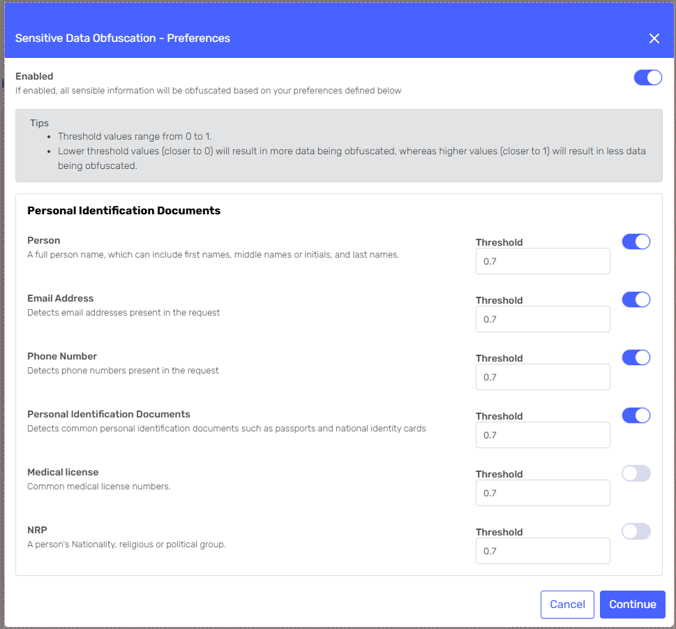Click threshold field for Personal Identification Documents row
676x629 pixels.
tap(542, 435)
